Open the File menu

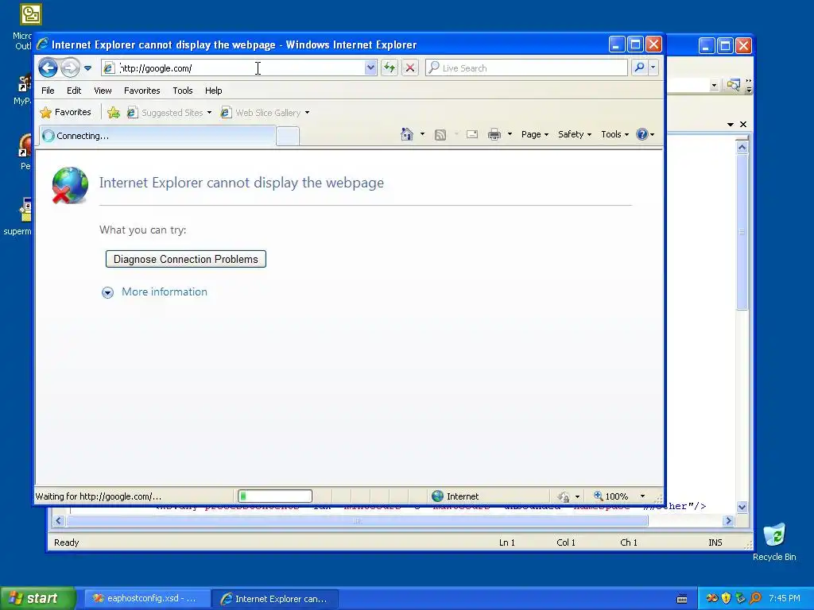coord(48,91)
